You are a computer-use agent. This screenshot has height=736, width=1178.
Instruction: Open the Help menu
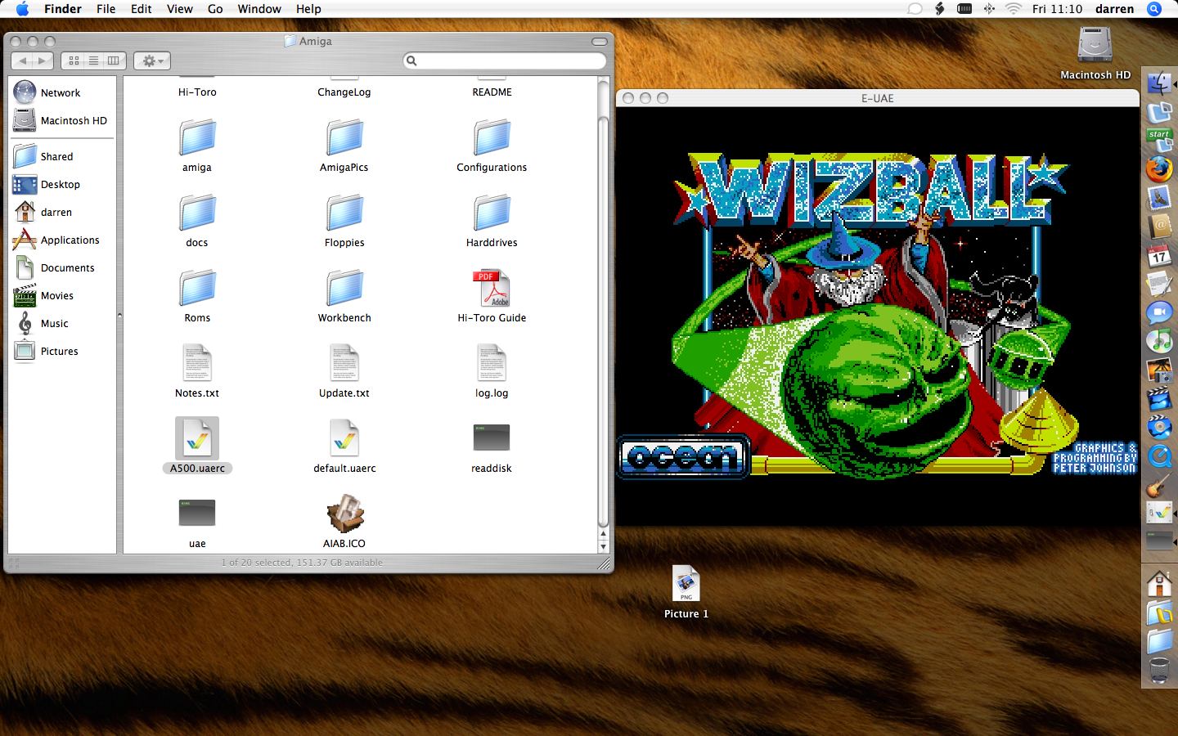pos(308,9)
